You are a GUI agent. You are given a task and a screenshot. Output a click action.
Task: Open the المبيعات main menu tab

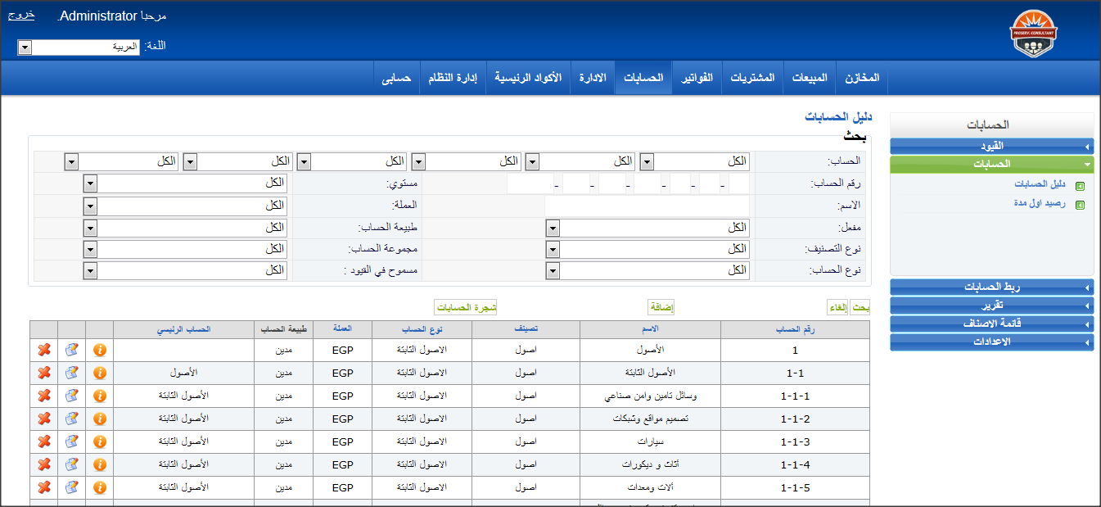pyautogui.click(x=810, y=78)
